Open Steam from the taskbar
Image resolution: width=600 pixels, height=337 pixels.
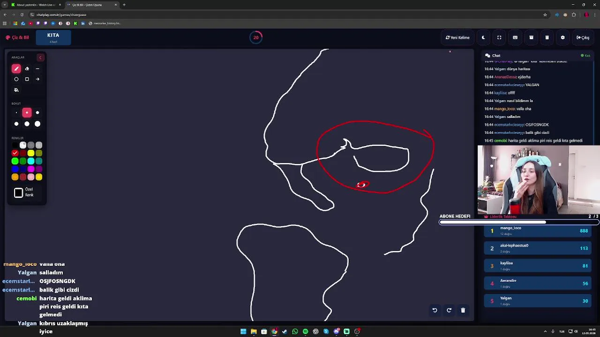[285, 331]
